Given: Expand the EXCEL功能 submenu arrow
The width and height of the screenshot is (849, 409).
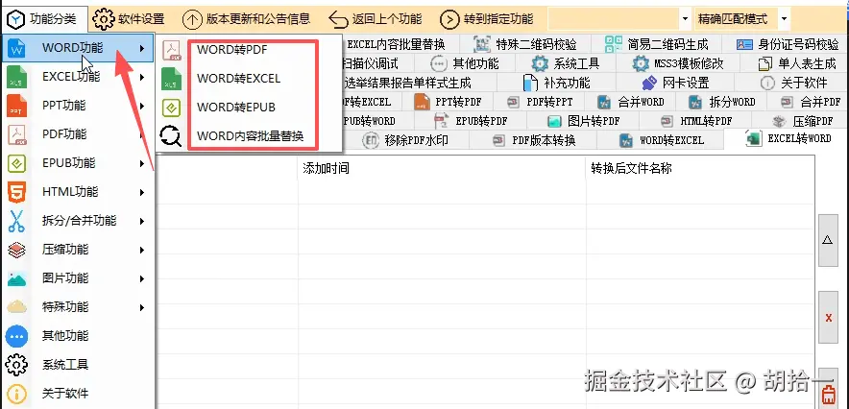Looking at the screenshot, I should [x=142, y=78].
